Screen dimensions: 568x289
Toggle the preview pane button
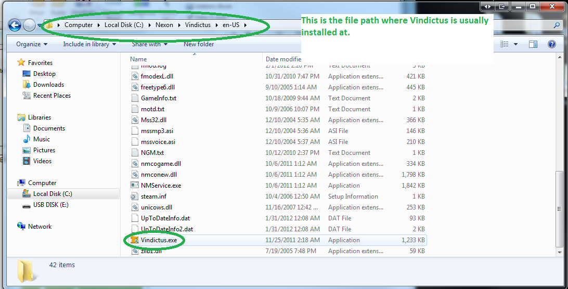[x=533, y=44]
